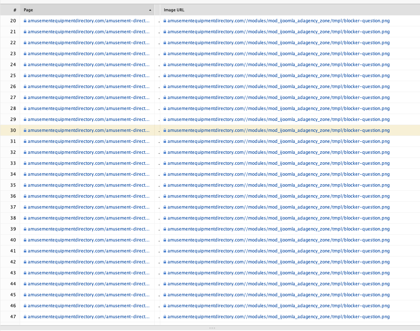Open the Page link in row 24
420x331 pixels.
(x=89, y=65)
